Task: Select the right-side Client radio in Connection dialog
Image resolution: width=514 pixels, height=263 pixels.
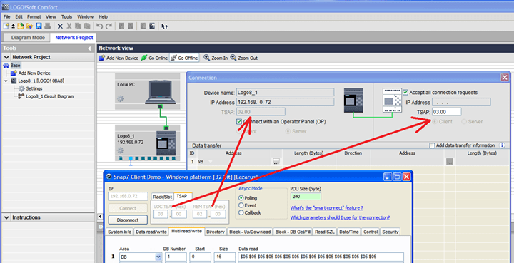Action: click(435, 122)
